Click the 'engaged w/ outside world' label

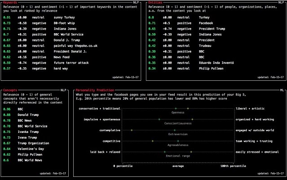click(x=255, y=131)
